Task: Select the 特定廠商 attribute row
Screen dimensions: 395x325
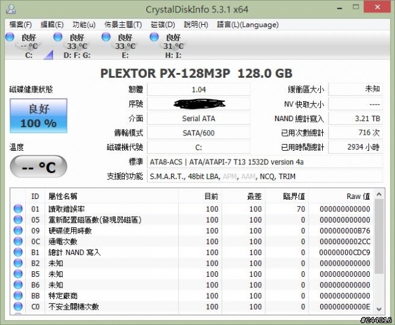Action: tap(192, 295)
